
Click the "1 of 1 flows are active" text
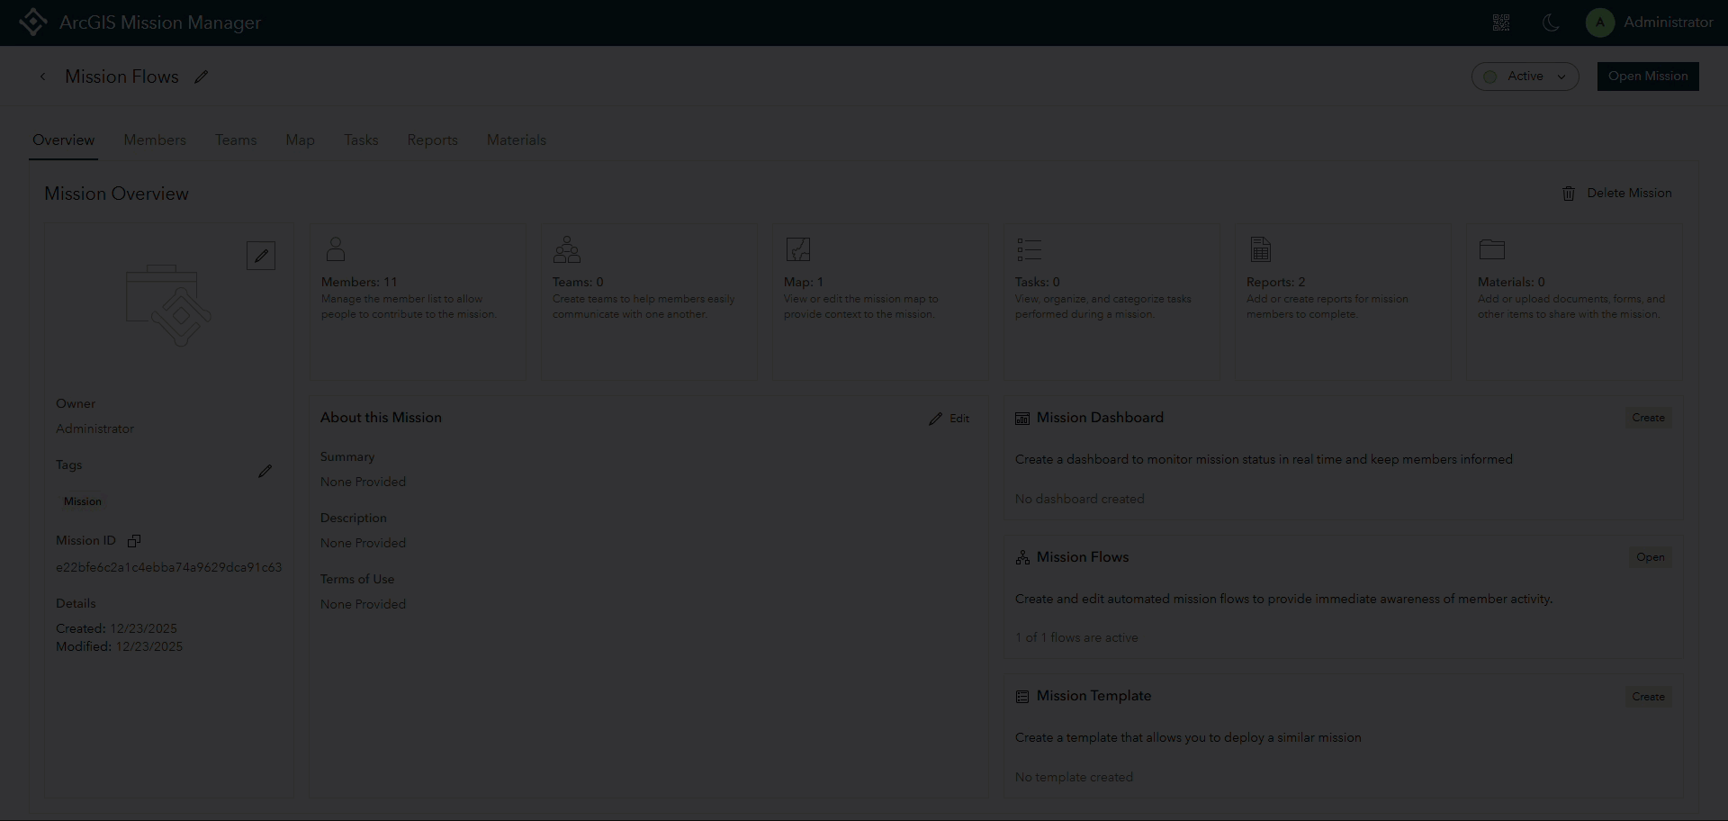pyautogui.click(x=1076, y=638)
